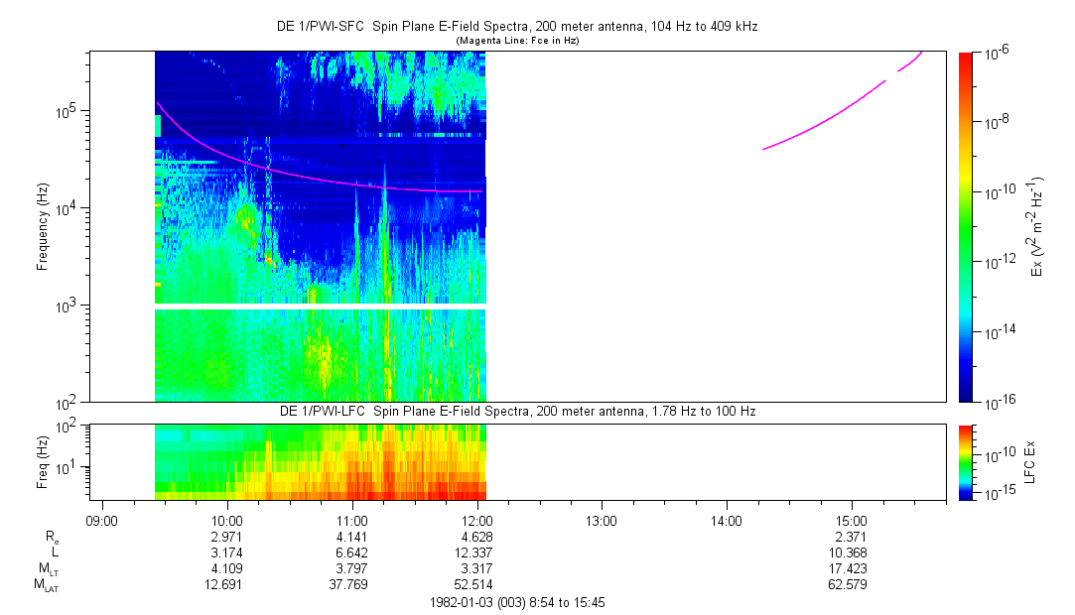Click the 09:00 time axis tick label
The image size is (1075, 615).
click(102, 520)
